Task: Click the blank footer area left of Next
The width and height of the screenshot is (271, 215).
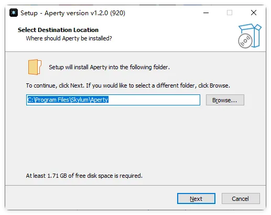Action: click(x=91, y=198)
